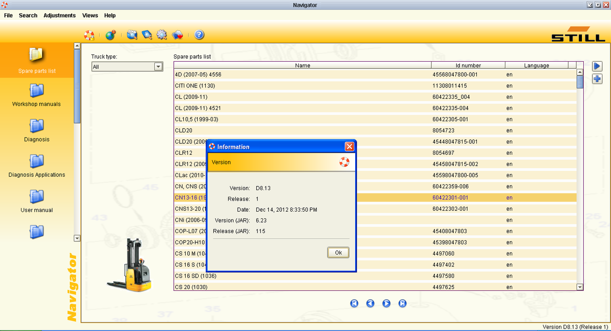The width and height of the screenshot is (611, 331).
Task: Open the Help menu
Action: tap(110, 15)
